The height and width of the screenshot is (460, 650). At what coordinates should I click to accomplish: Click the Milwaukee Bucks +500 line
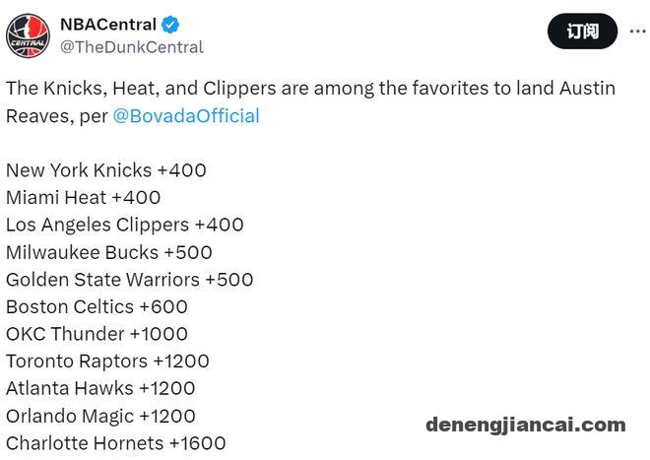(x=109, y=252)
